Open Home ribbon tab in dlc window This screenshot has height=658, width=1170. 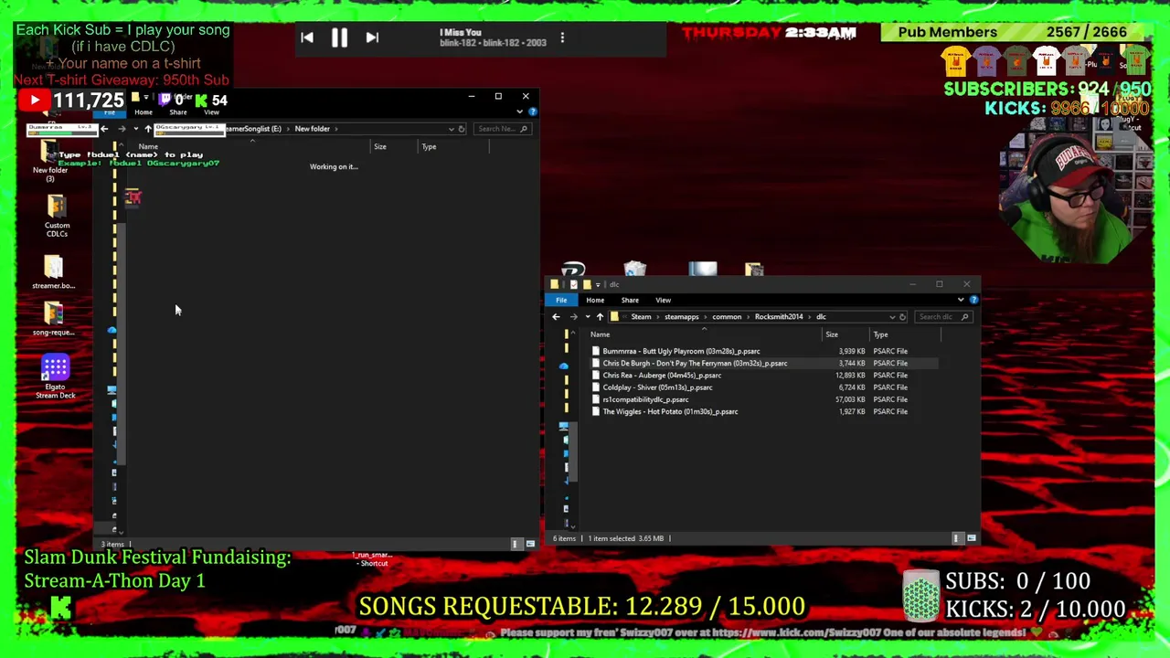pos(595,300)
